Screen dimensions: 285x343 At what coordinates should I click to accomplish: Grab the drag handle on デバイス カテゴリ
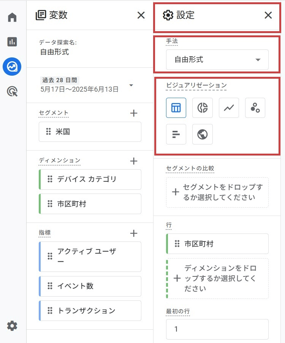pos(50,179)
